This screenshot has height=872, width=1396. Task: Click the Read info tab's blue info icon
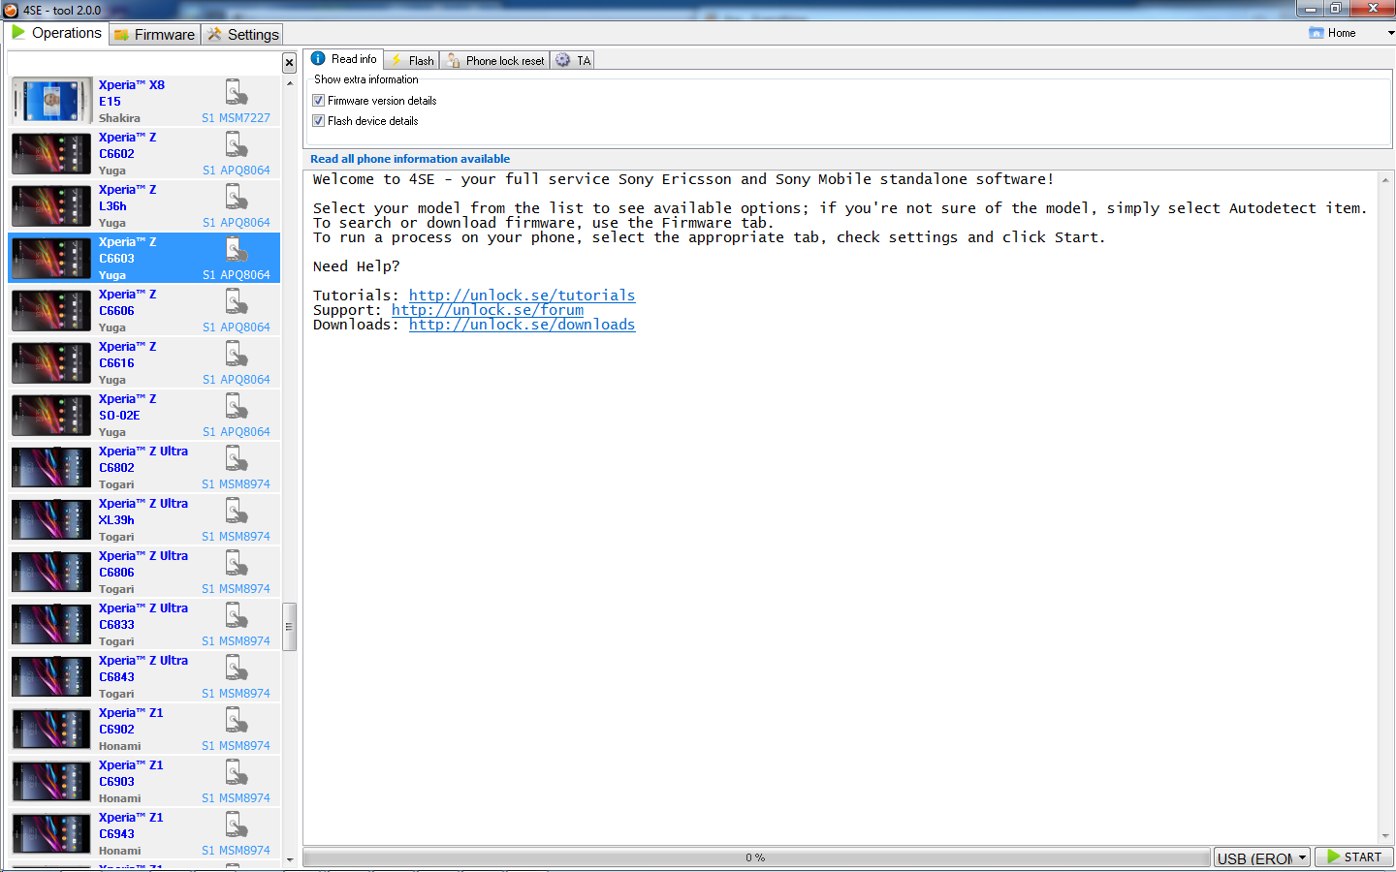(x=318, y=59)
